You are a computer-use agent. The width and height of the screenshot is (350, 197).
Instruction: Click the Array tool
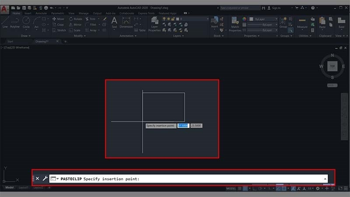91,30
